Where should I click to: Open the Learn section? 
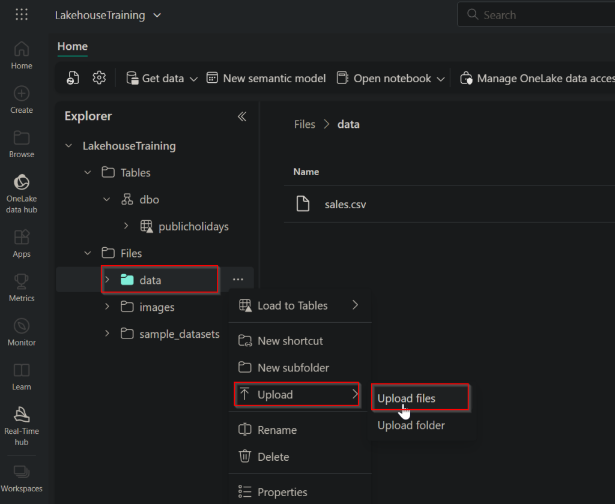click(22, 376)
